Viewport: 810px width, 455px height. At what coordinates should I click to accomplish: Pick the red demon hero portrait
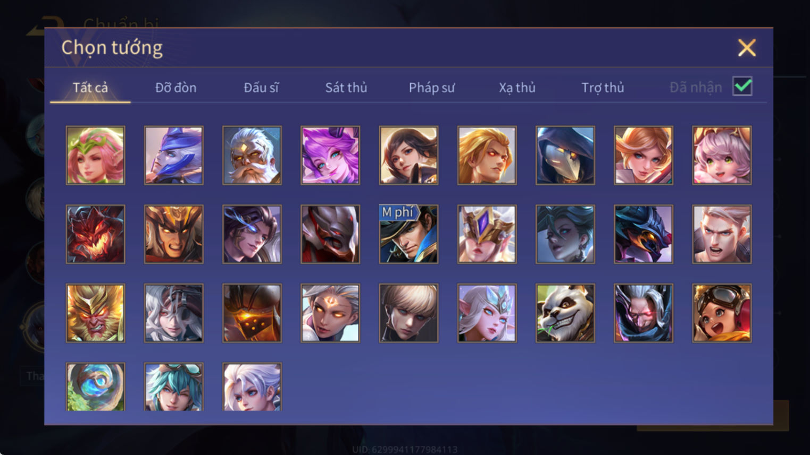[x=95, y=234]
